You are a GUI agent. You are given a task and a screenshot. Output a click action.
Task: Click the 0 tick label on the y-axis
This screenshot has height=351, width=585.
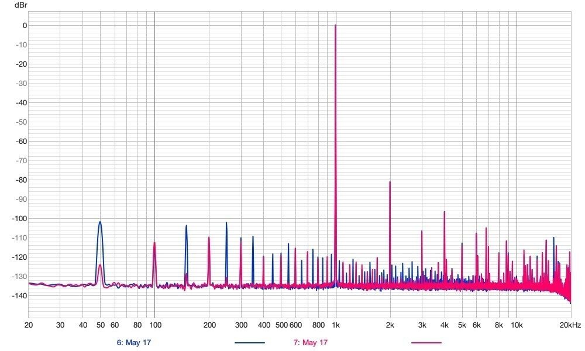pos(25,26)
